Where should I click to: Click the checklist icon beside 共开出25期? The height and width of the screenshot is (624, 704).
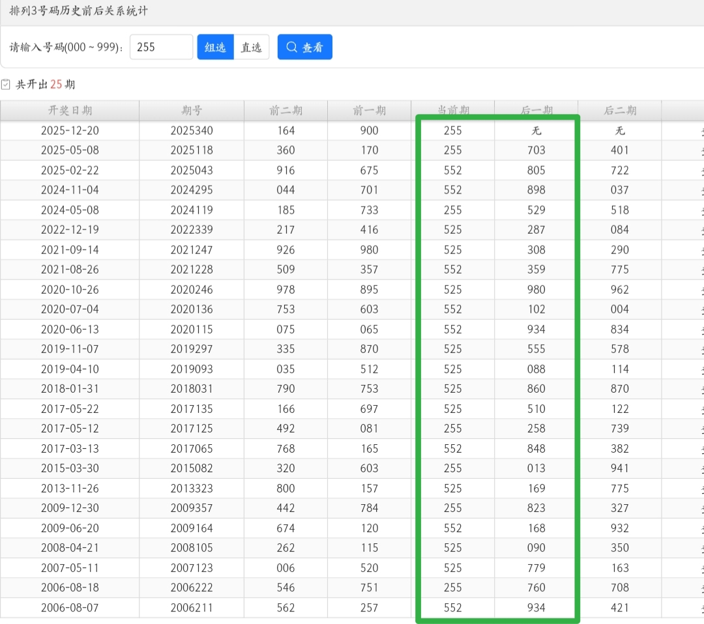tap(7, 85)
